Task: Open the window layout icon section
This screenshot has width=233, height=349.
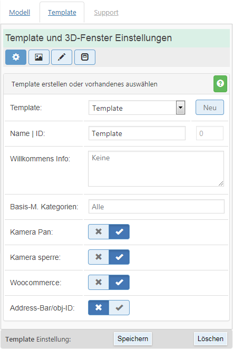Action: point(85,57)
